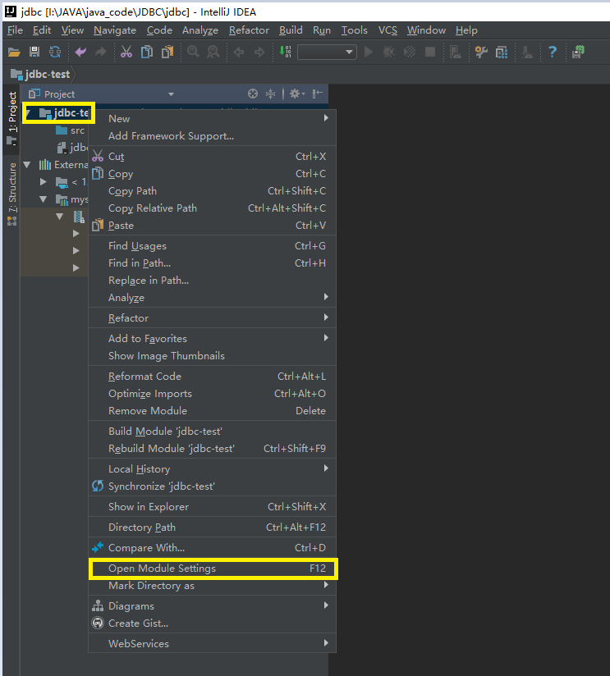Expand the WebServices submenu
Viewport: 610px width, 676px height.
point(212,644)
